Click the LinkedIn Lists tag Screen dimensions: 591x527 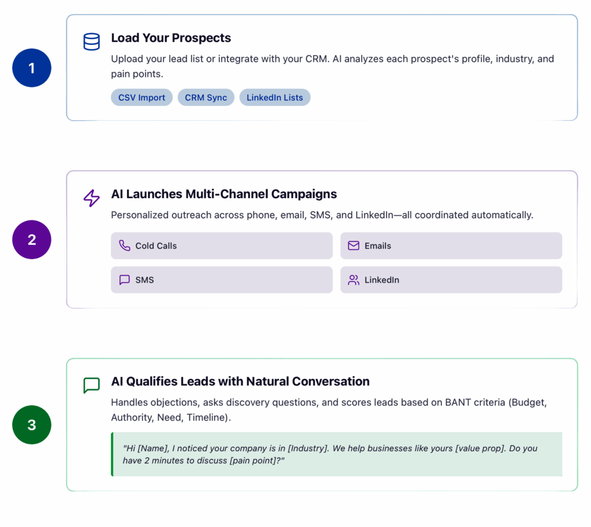(275, 98)
